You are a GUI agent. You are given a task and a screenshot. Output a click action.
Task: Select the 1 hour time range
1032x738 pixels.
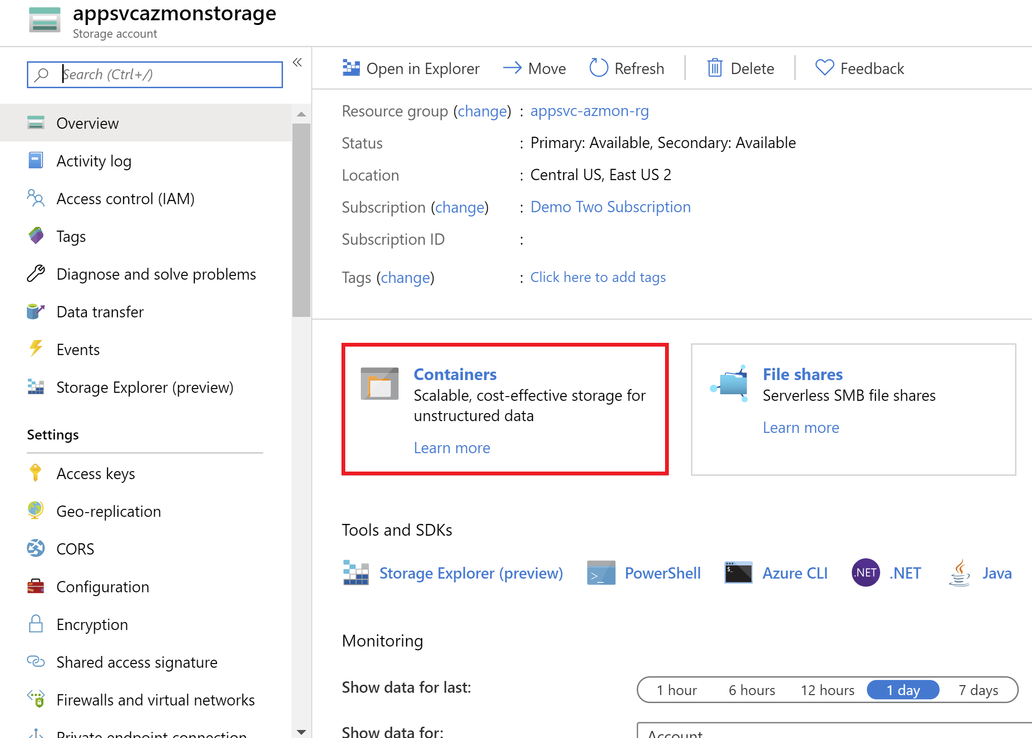676,690
